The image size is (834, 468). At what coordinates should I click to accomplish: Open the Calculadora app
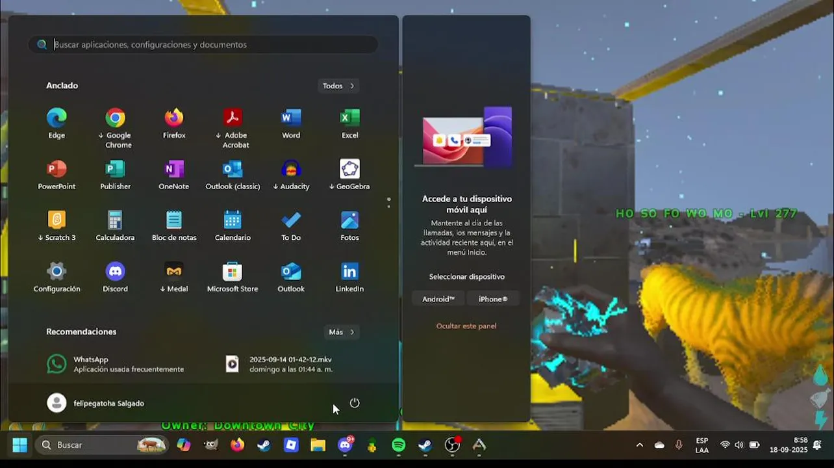click(115, 226)
